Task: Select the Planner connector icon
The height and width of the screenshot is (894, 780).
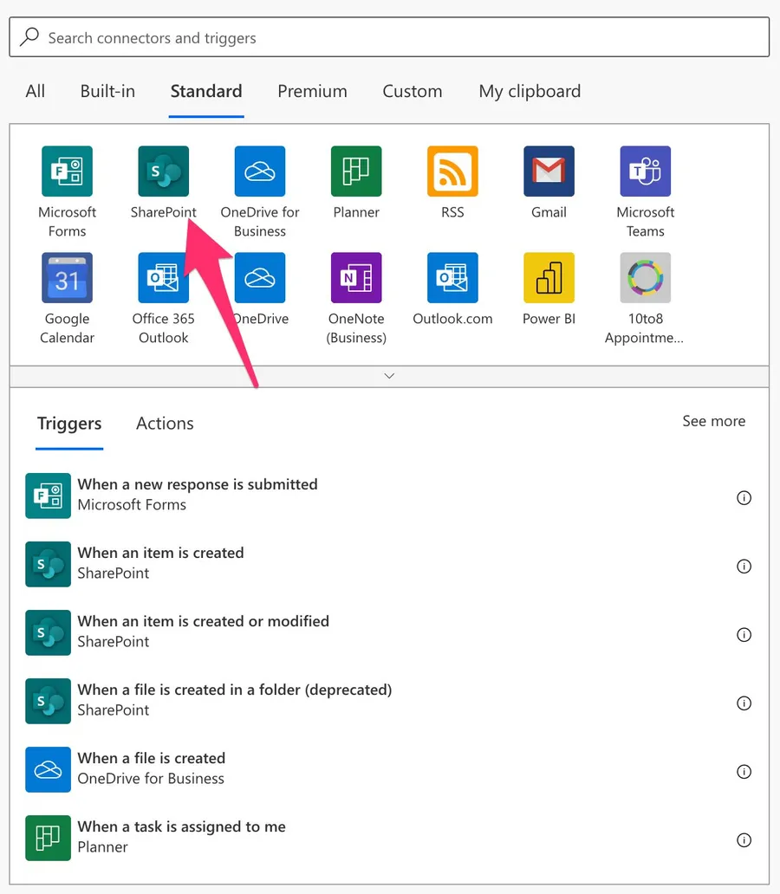Action: pyautogui.click(x=356, y=172)
